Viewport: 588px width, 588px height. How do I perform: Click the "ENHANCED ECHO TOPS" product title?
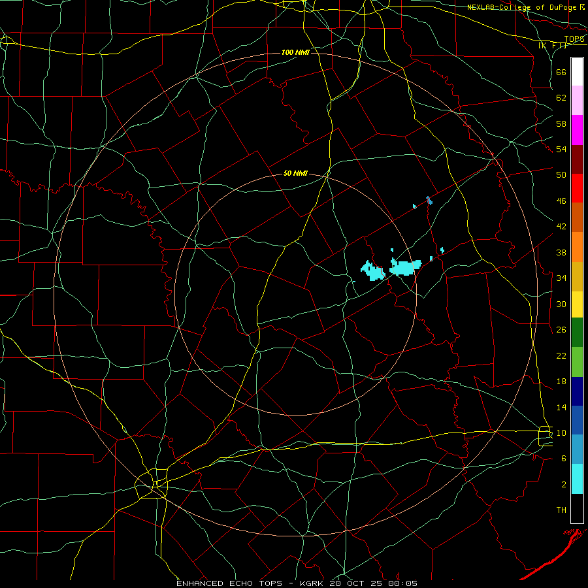[x=229, y=583]
